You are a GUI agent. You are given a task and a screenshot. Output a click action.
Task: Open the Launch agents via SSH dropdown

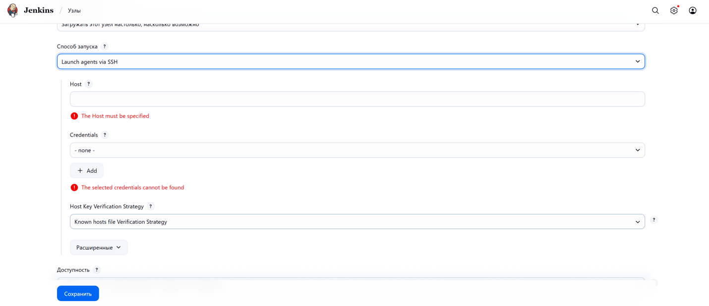[351, 62]
